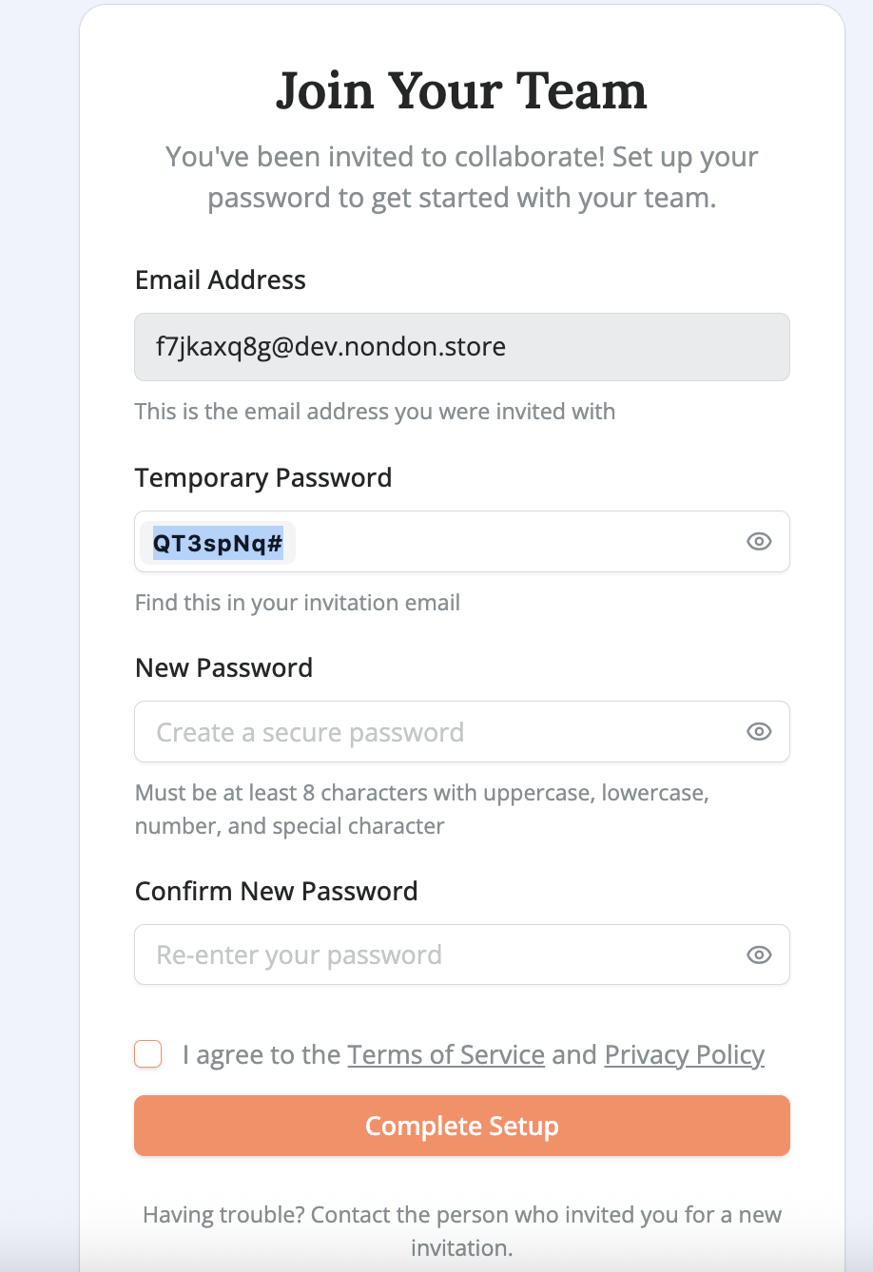873x1272 pixels.
Task: Click the password requirements hint text
Action: [x=421, y=808]
